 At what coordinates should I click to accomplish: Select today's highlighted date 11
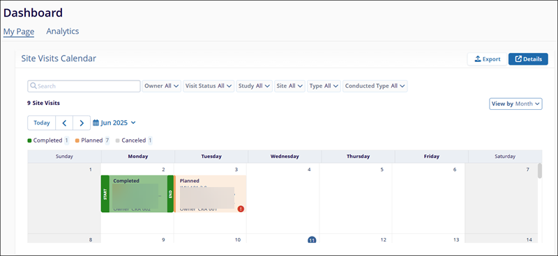pos(312,240)
